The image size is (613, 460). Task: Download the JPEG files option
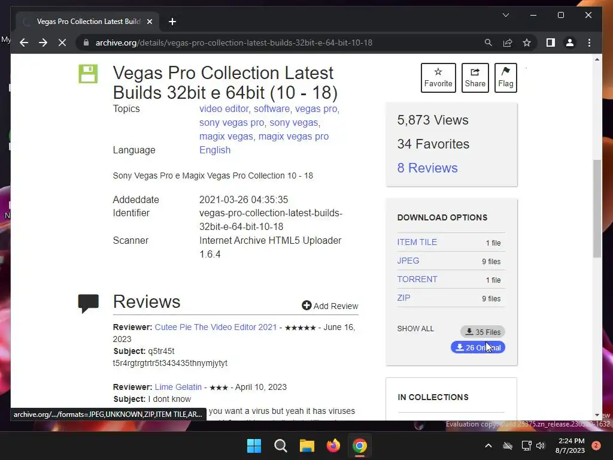408,261
